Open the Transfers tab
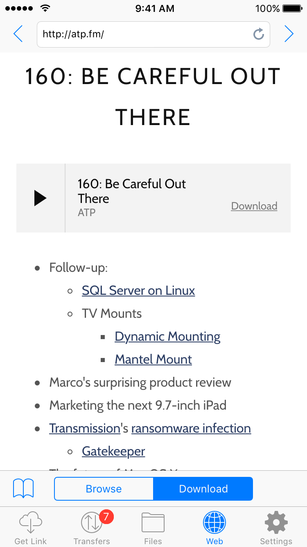The width and height of the screenshot is (307, 547). (x=92, y=528)
